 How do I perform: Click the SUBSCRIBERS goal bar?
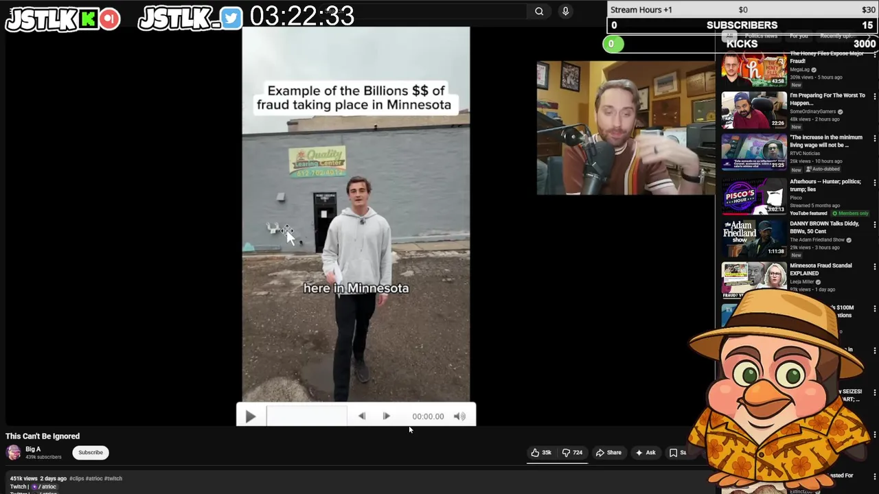[742, 25]
